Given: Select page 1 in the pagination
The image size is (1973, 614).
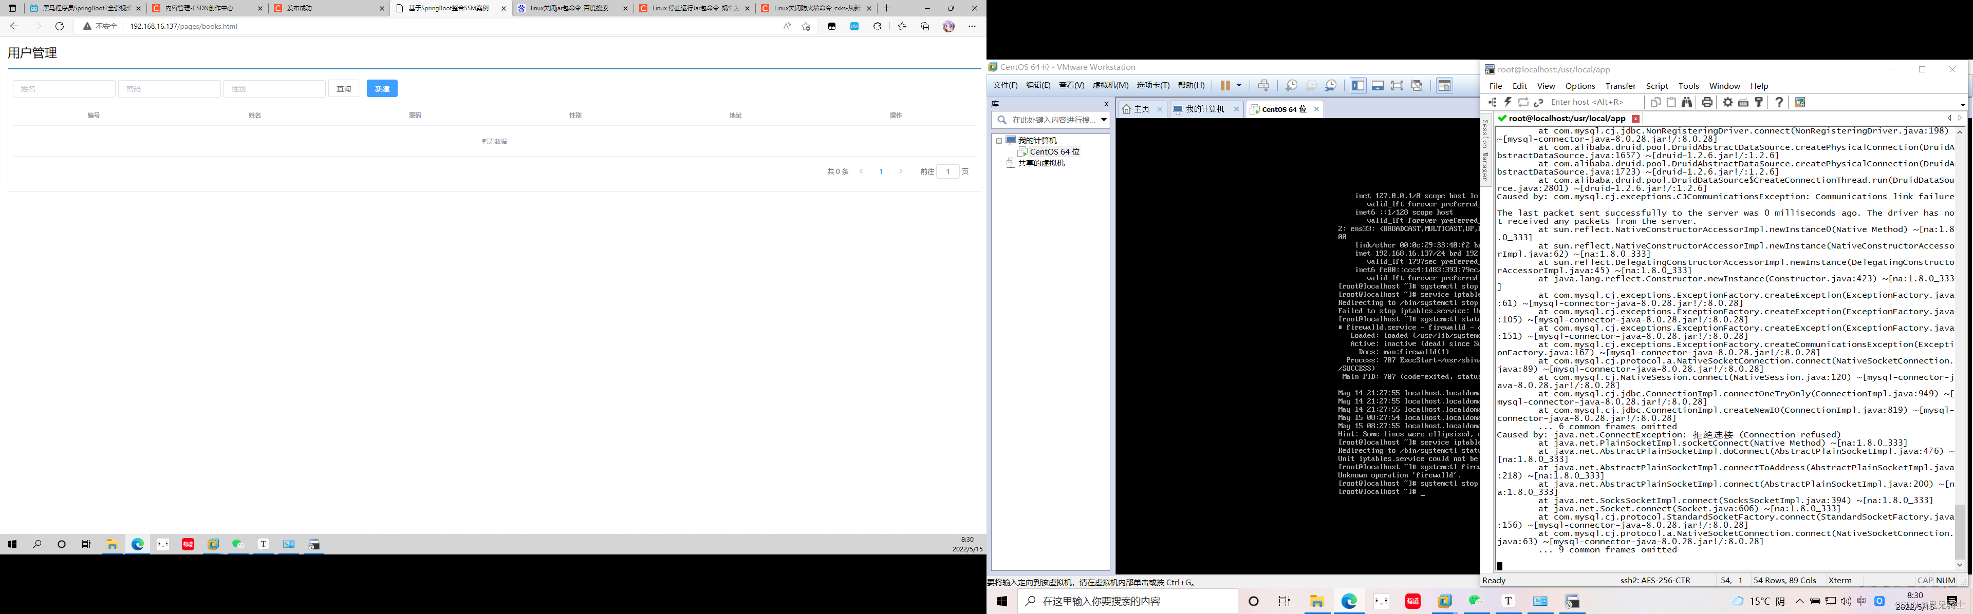Looking at the screenshot, I should [881, 171].
